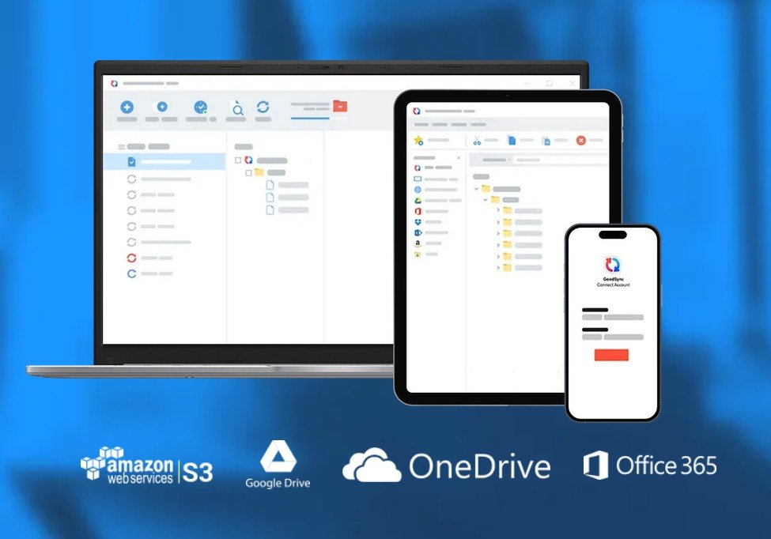
Task: Open the red folder dropdown button in laptop toolbar
Action: pos(340,107)
